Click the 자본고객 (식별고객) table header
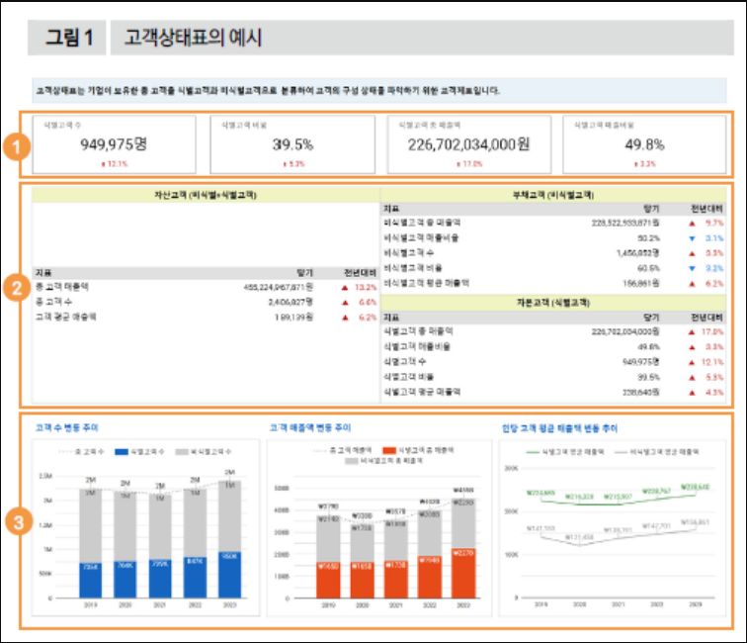This screenshot has height=643, width=747. (x=553, y=303)
